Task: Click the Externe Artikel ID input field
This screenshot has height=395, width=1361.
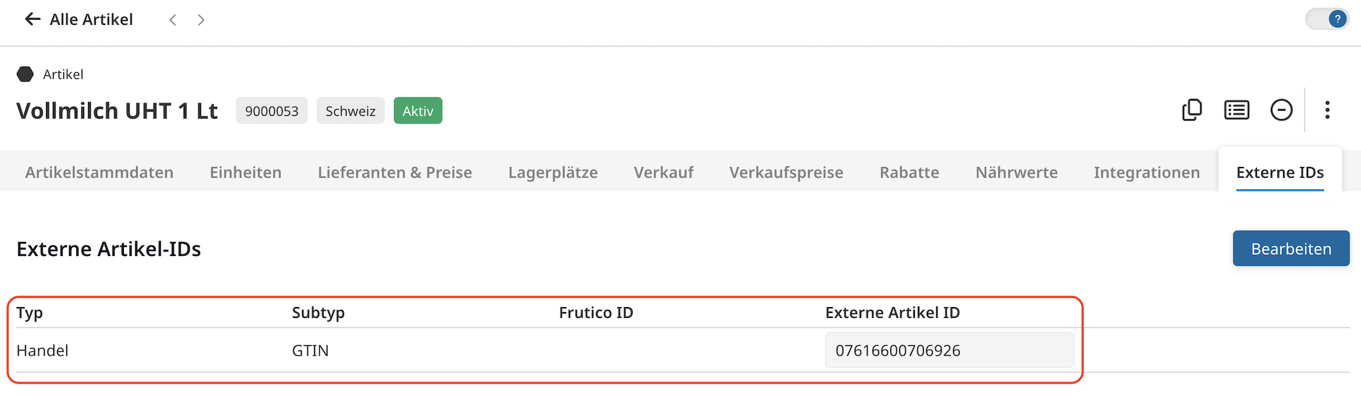Action: pyautogui.click(x=949, y=350)
